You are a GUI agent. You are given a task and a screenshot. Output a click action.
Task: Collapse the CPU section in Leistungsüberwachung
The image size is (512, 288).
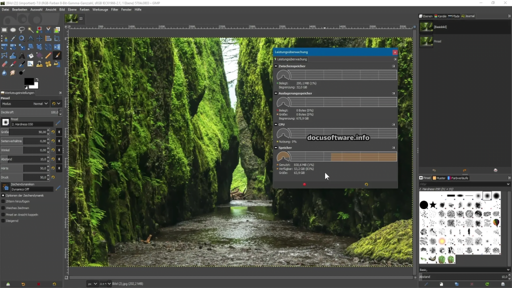(275, 124)
